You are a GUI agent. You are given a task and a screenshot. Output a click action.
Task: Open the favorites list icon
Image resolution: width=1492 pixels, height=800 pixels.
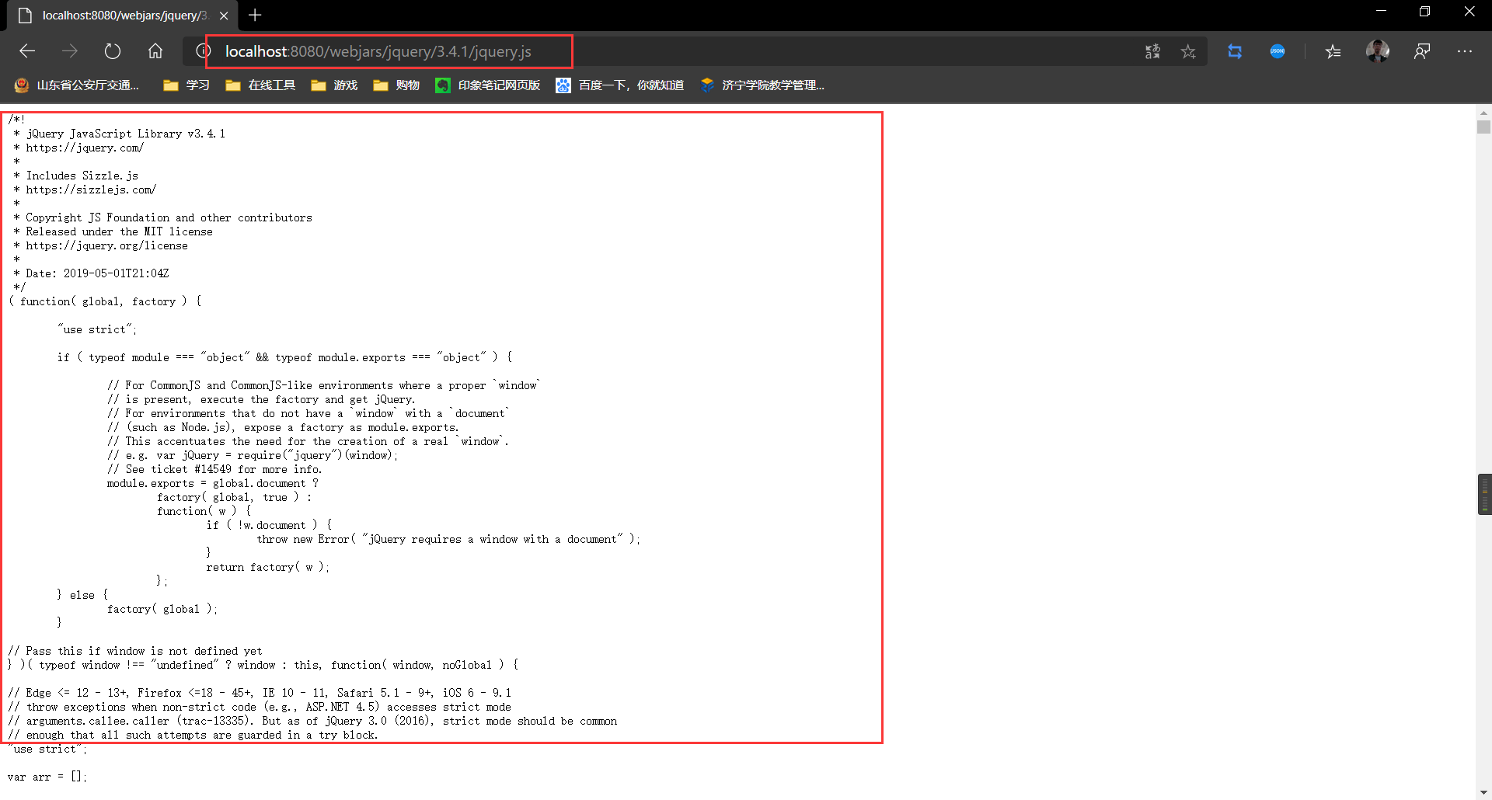click(1333, 51)
